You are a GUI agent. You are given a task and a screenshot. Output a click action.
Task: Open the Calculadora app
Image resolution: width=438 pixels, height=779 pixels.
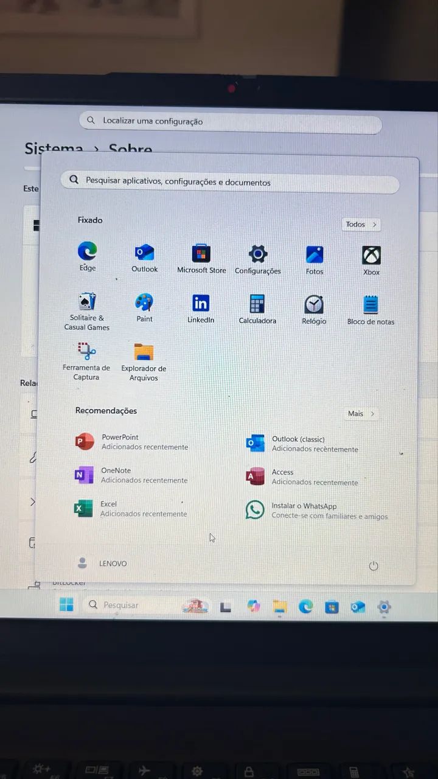click(257, 310)
